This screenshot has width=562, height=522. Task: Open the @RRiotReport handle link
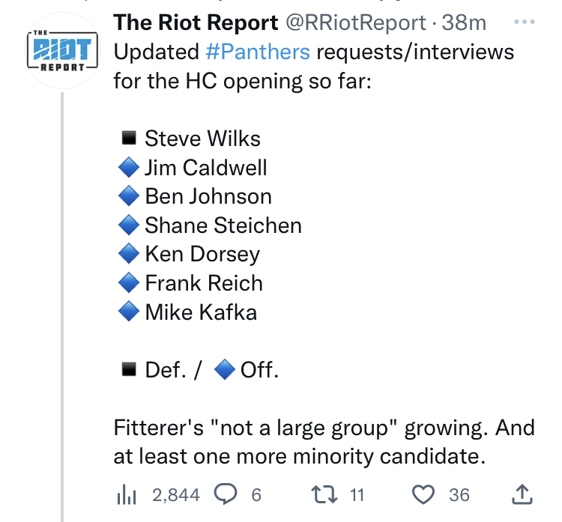pyautogui.click(x=356, y=23)
